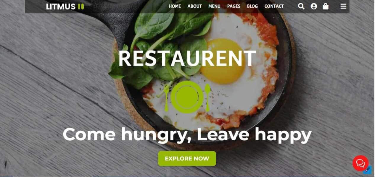375x177 pixels.
Task: Expand the PAGES nav dropdown
Action: 234,6
